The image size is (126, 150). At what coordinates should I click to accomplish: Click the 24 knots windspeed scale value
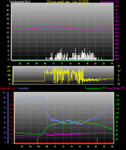(x=8, y=5)
